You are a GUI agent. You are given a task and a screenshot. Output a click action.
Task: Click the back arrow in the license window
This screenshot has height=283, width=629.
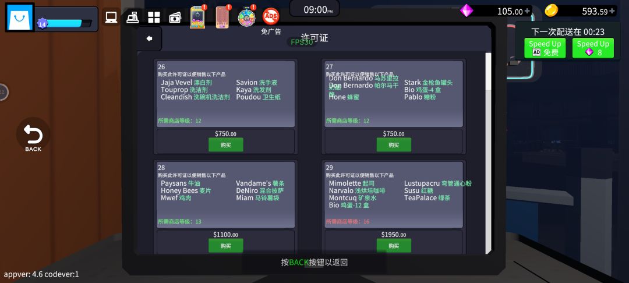[149, 38]
